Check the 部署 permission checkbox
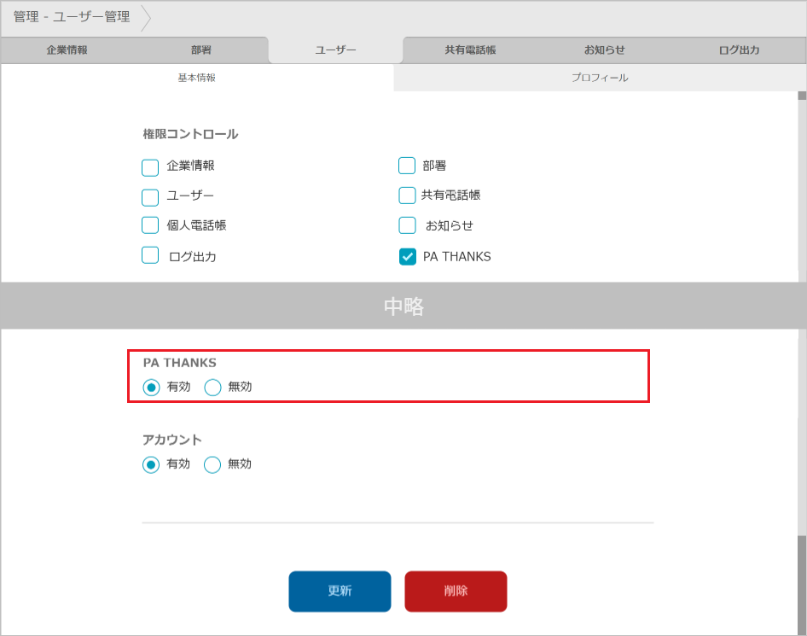 coord(407,166)
